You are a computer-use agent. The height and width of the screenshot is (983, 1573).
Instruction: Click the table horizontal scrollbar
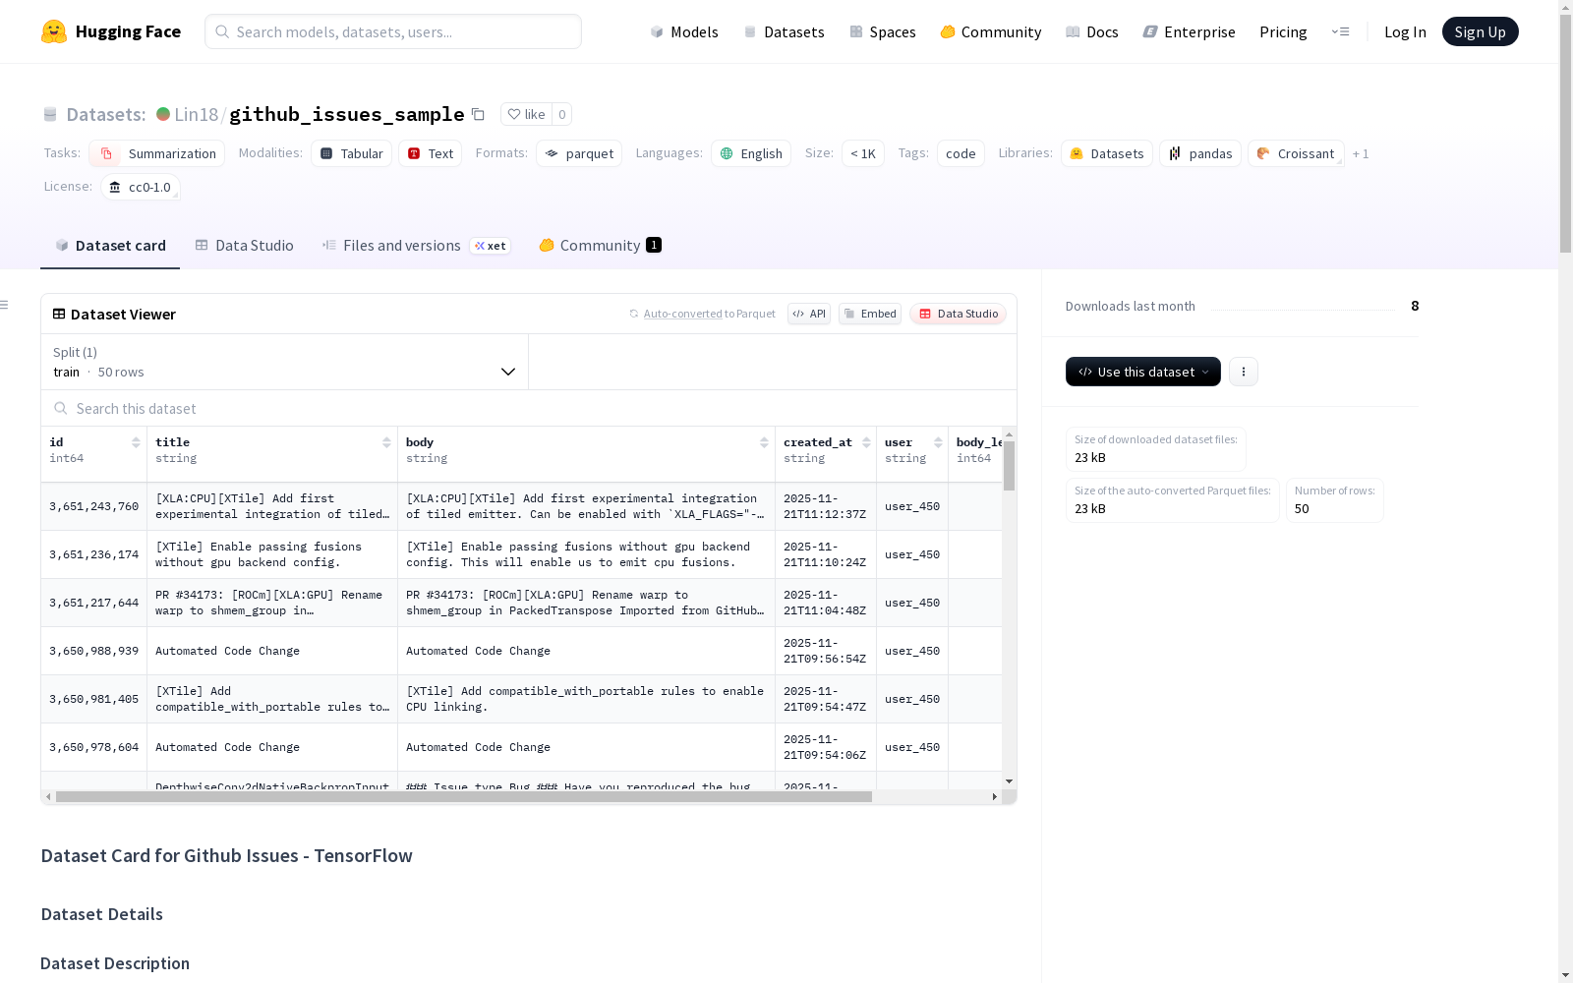(464, 796)
